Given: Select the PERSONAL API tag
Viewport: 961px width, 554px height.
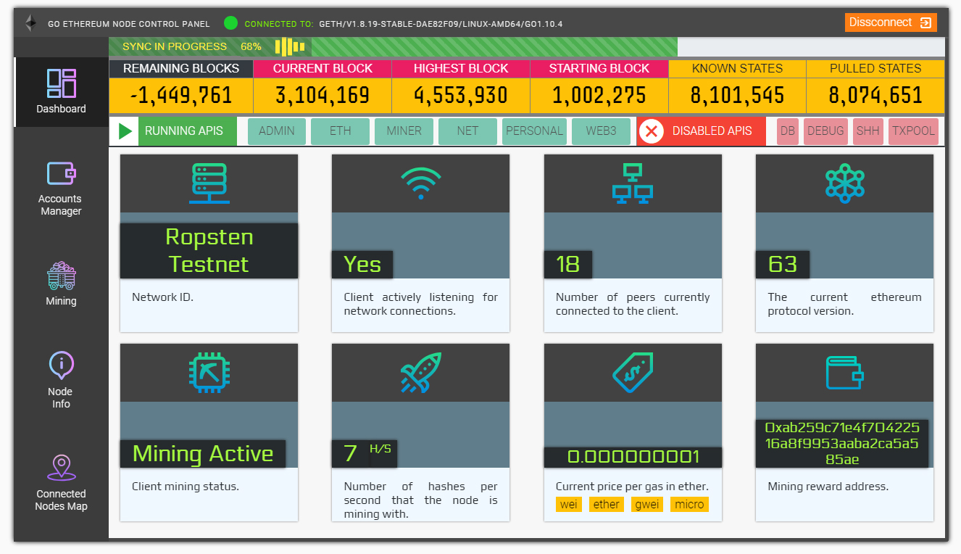Looking at the screenshot, I should coord(534,131).
